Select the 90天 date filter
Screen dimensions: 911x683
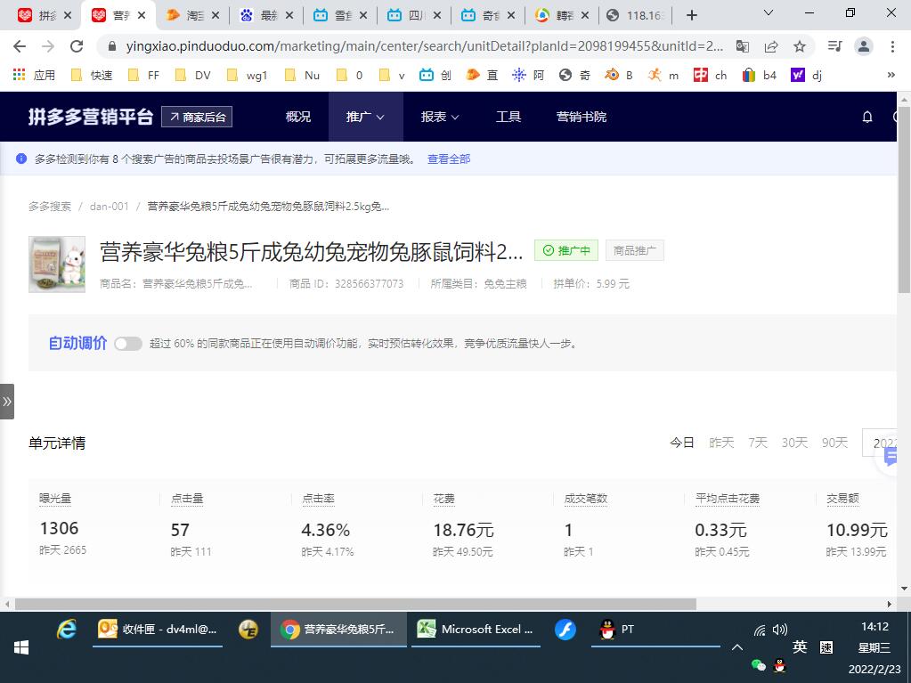coord(834,443)
